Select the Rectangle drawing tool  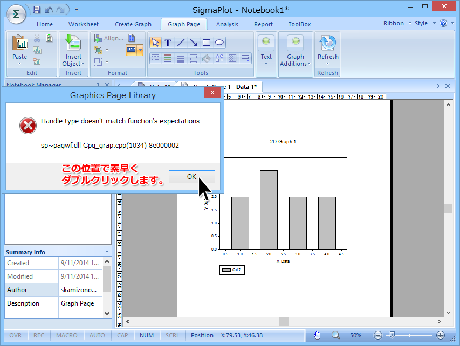(x=207, y=43)
